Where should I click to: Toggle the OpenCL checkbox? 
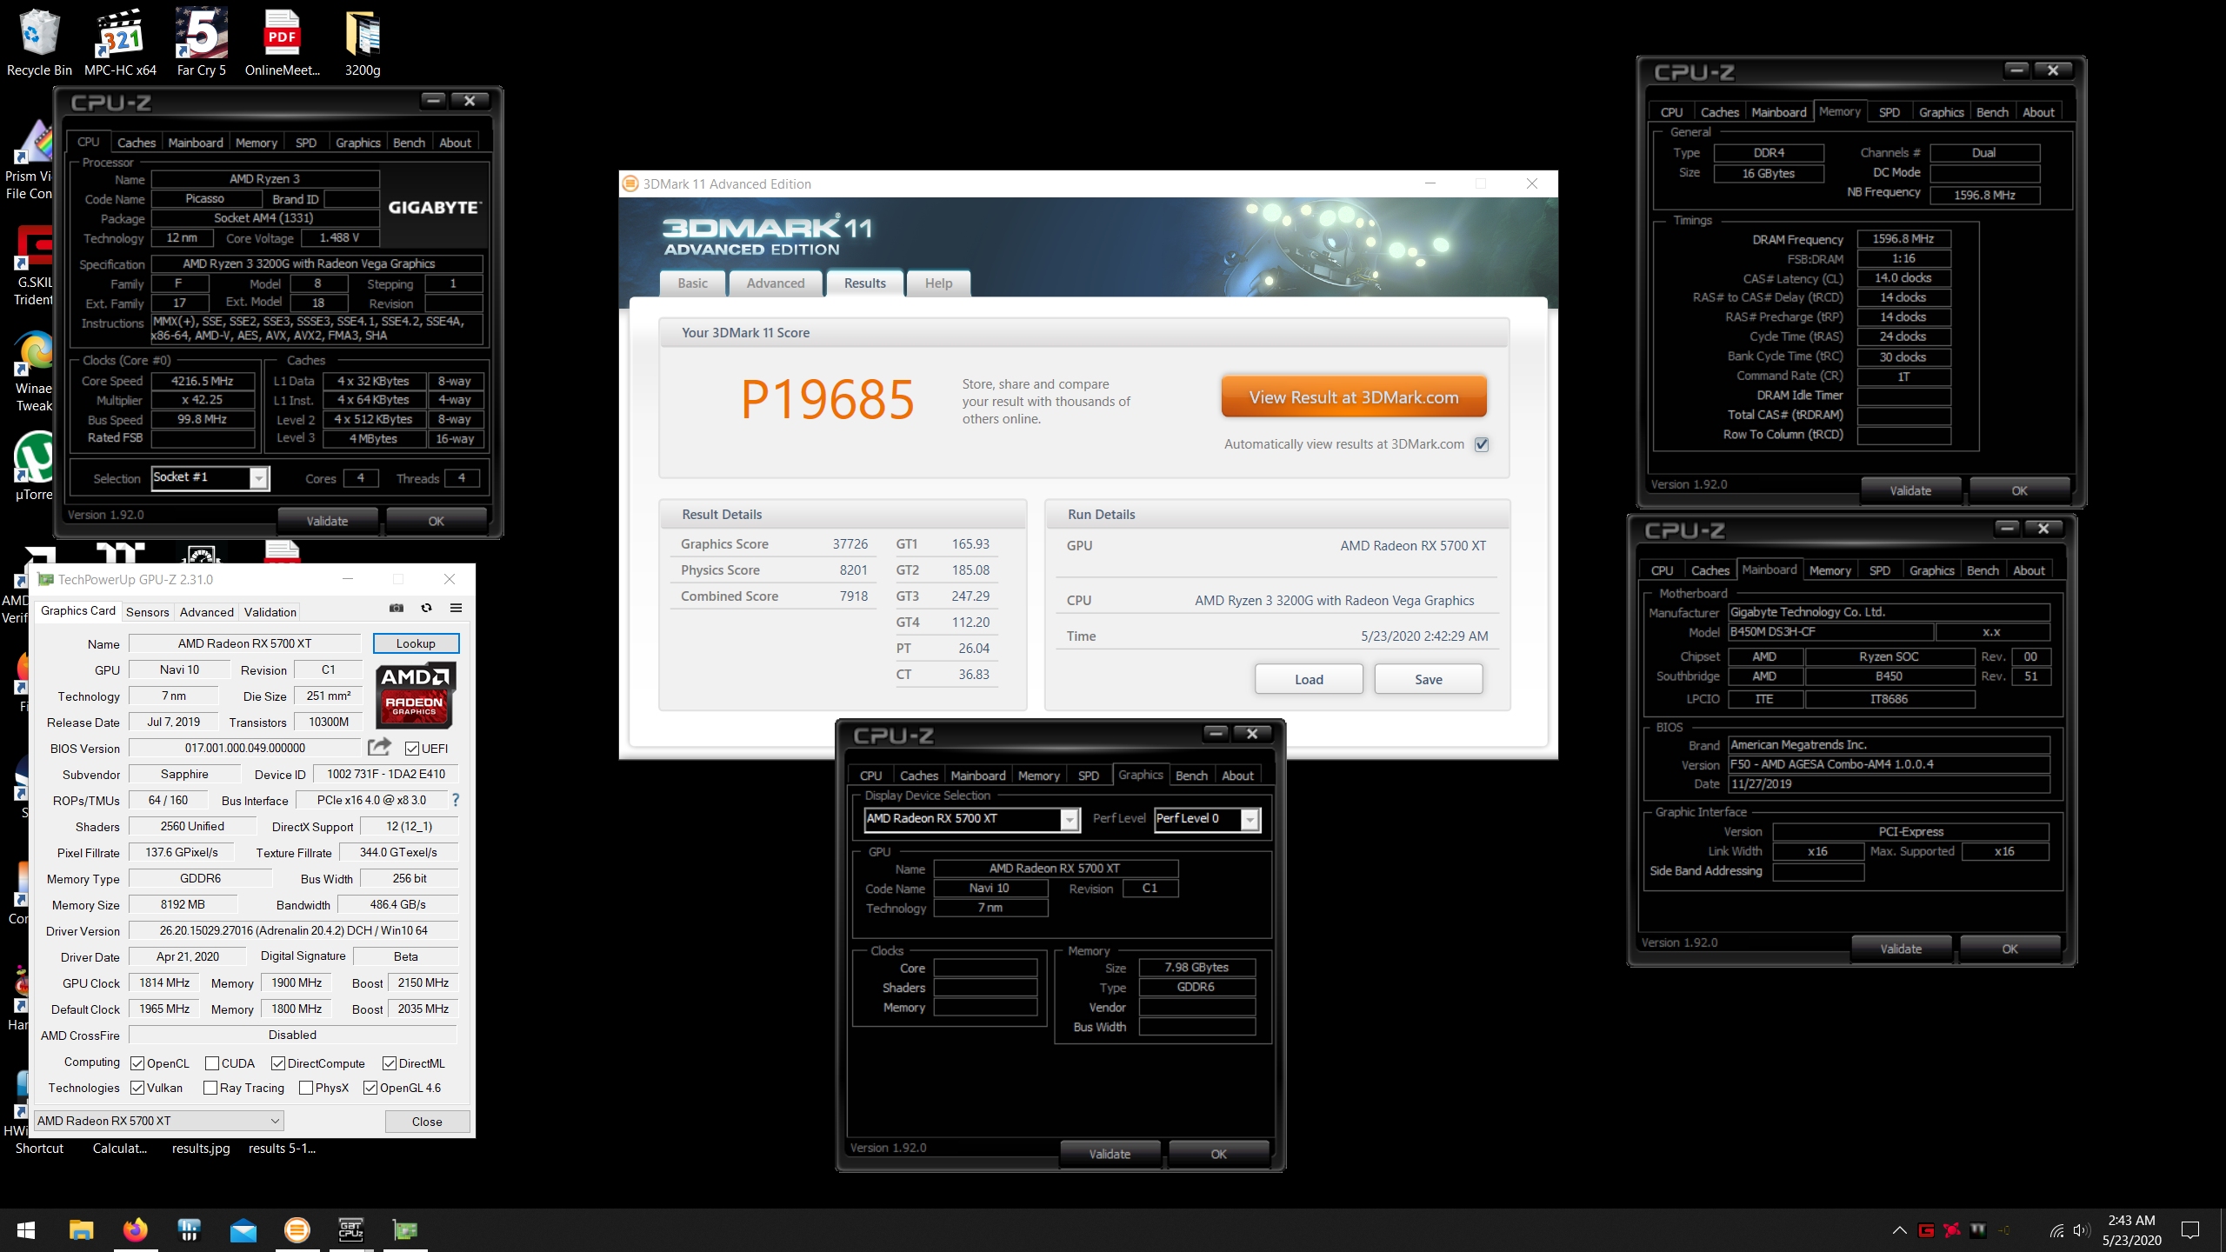point(137,1063)
